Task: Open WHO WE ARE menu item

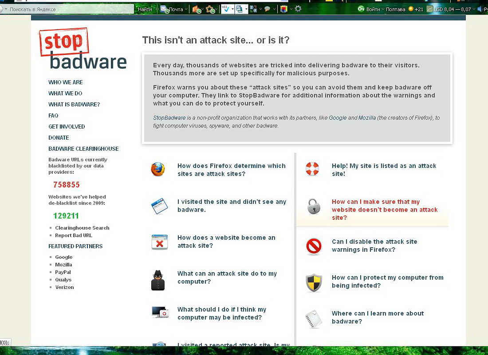Action: (66, 82)
